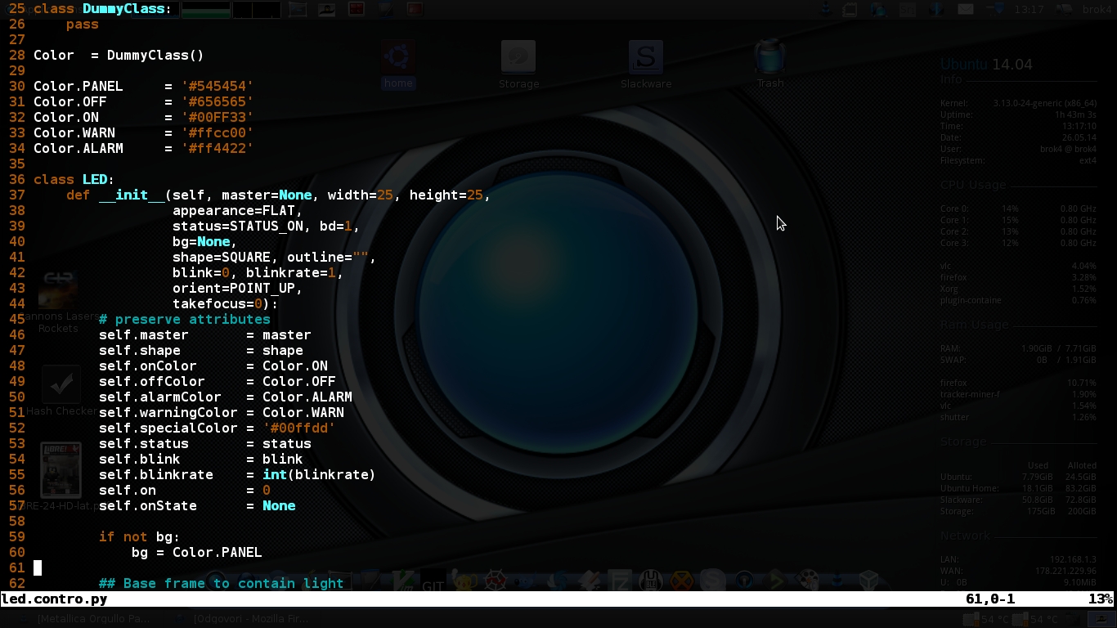The height and width of the screenshot is (628, 1117).
Task: Place the cursor on the 'class LED:' line
Action: [74, 179]
